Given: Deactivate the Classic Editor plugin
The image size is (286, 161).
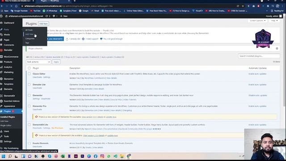Looking at the screenshot, I should (37, 77).
